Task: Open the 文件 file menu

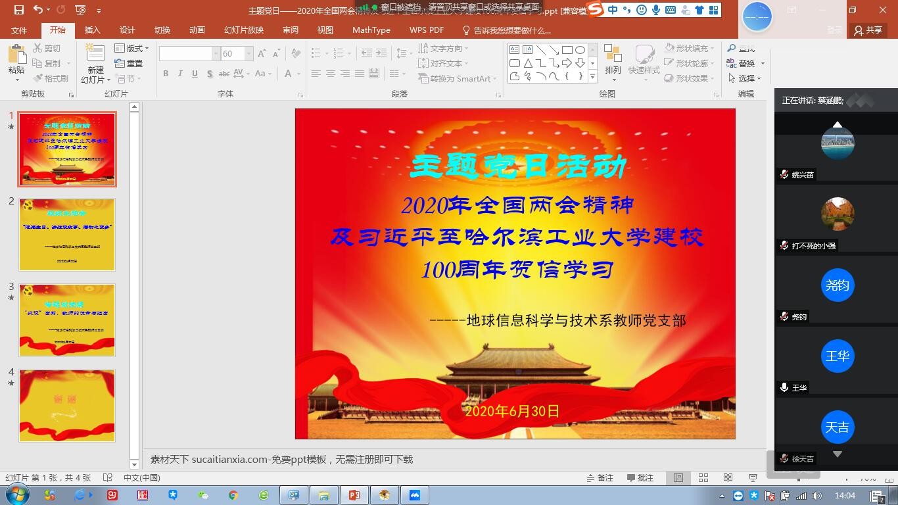Action: 19,30
